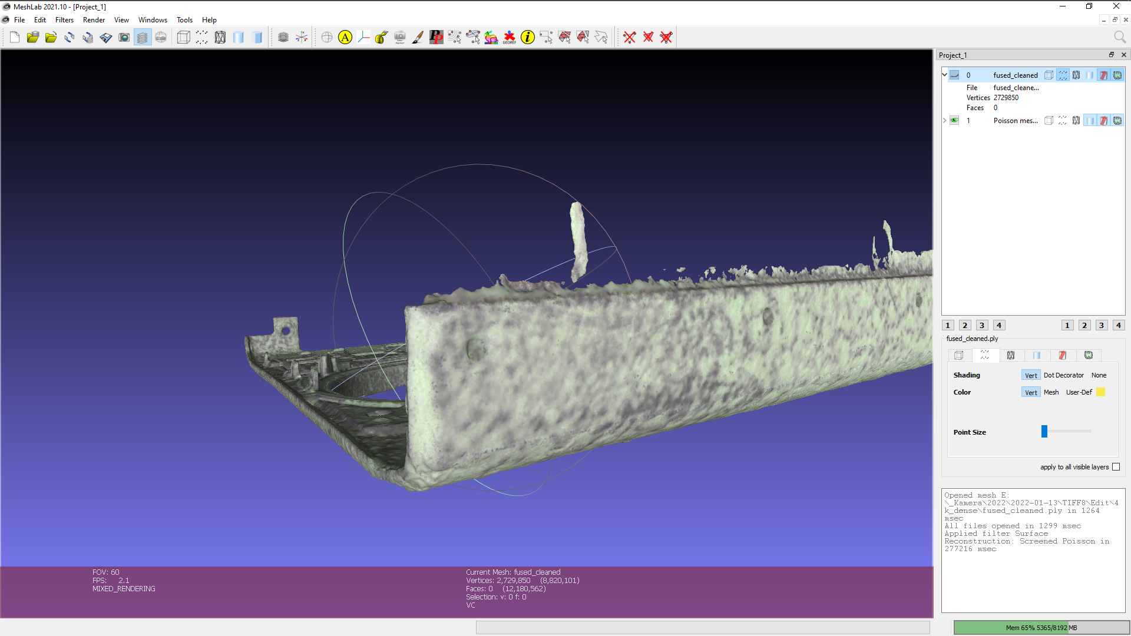
Task: Open the Windows menu
Action: (x=153, y=20)
